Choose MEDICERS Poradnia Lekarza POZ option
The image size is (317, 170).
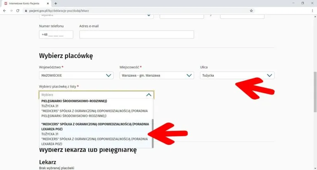tap(95, 134)
